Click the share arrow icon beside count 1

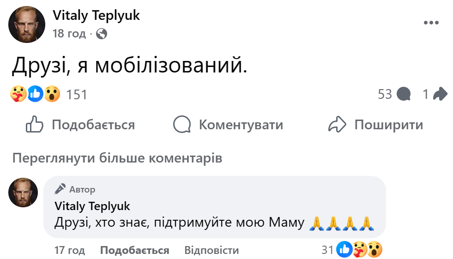[x=440, y=94]
